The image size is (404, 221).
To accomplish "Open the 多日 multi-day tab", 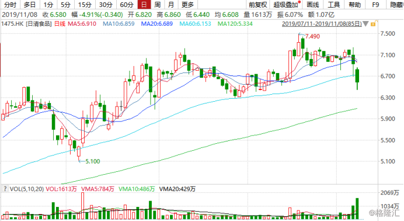I will pos(30,5).
